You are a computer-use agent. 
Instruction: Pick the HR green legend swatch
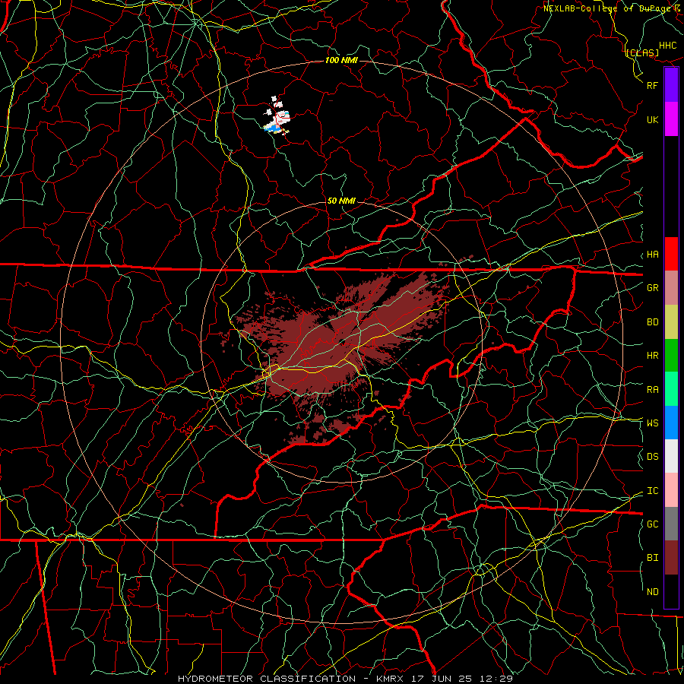click(671, 356)
